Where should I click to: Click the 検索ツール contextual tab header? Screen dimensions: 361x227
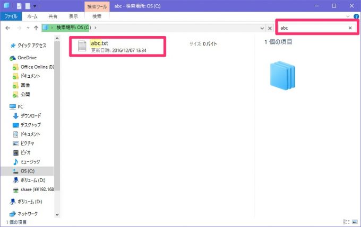(97, 6)
